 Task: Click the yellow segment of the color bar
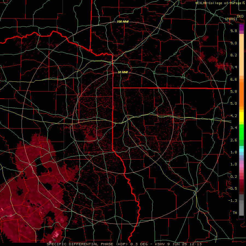(241, 117)
